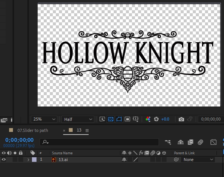Click the frame blending column header
The height and width of the screenshot is (177, 224).
point(147,153)
